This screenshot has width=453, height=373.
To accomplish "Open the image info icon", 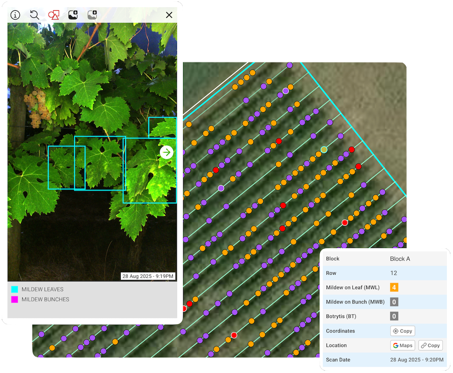I will point(16,15).
